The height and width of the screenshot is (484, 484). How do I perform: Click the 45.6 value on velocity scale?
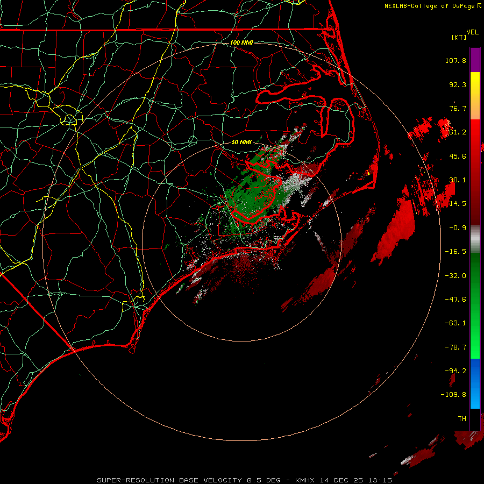click(x=458, y=156)
